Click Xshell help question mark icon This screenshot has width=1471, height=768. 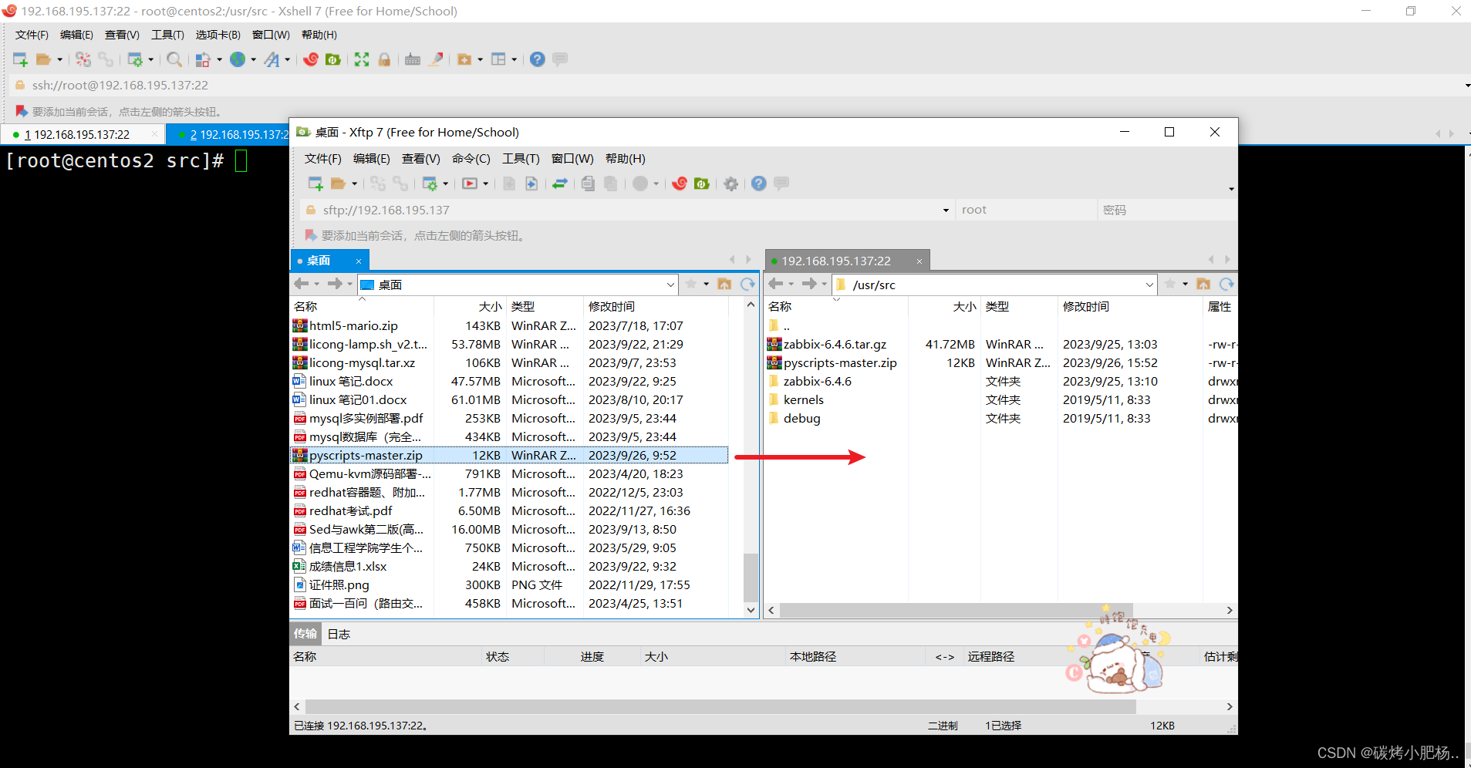[538, 59]
